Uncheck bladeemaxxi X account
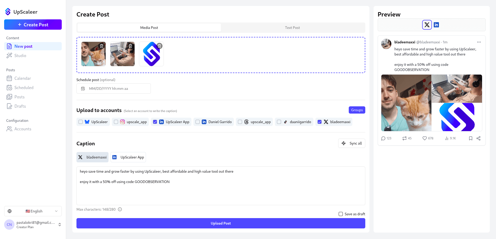This screenshot has width=496, height=239. pos(320,122)
